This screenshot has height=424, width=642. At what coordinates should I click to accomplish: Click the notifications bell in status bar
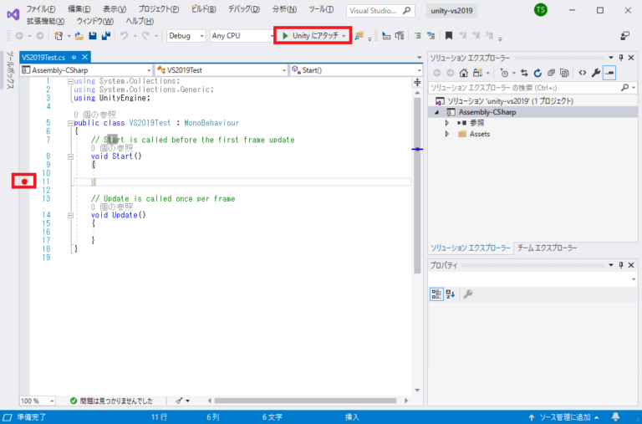coord(615,416)
